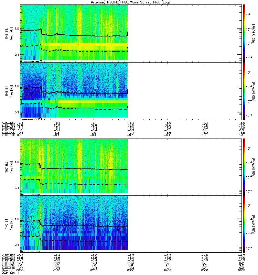The width and height of the screenshot is (258, 275).
Task: Click the hhmm time-format label
Action: [x=6, y=270]
